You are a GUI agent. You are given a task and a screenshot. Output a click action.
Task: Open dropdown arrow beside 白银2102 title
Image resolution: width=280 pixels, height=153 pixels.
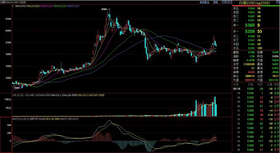click(x=278, y=2)
